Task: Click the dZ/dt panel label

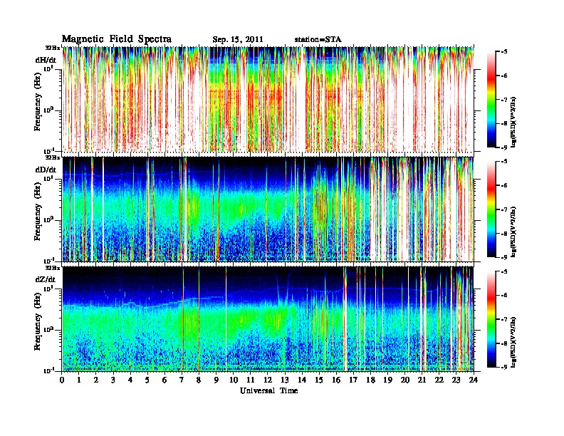Action: pyautogui.click(x=46, y=279)
